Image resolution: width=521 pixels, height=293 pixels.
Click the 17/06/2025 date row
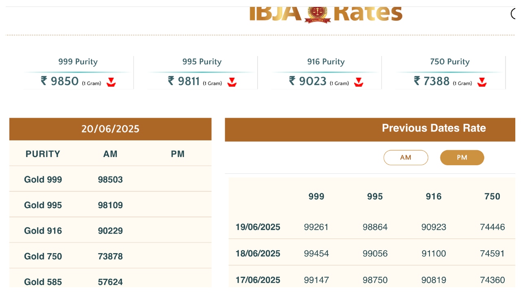pyautogui.click(x=258, y=280)
